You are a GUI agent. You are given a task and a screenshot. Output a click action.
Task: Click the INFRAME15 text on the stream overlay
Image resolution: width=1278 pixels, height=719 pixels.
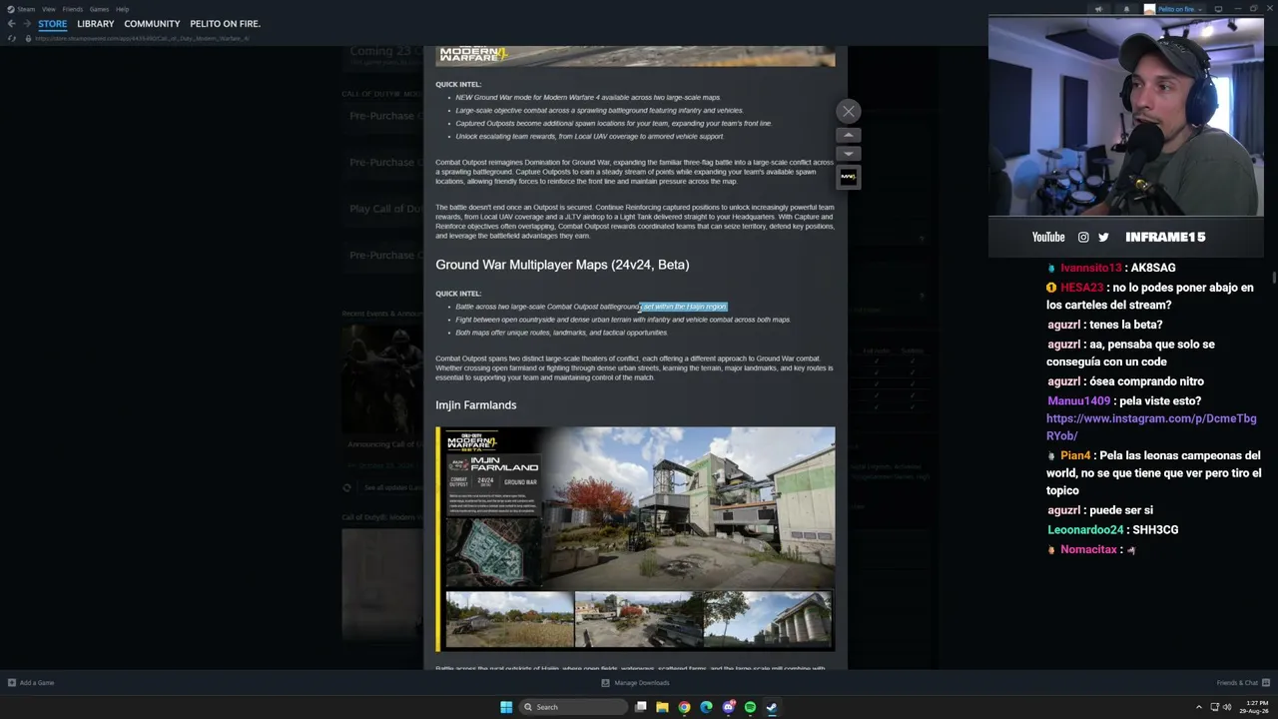(x=1165, y=238)
